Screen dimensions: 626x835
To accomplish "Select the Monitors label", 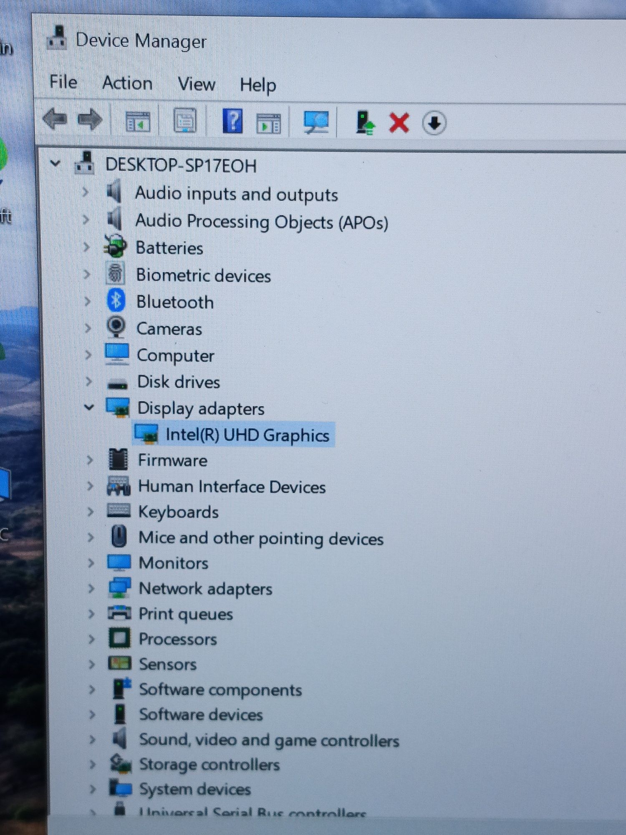I will (173, 563).
